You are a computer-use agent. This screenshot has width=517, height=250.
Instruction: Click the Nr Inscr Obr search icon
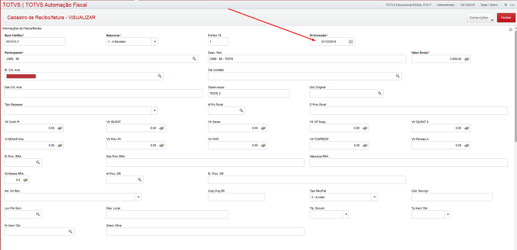pos(70,232)
